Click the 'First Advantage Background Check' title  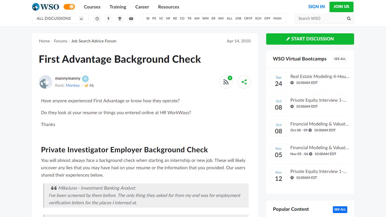pos(120,59)
